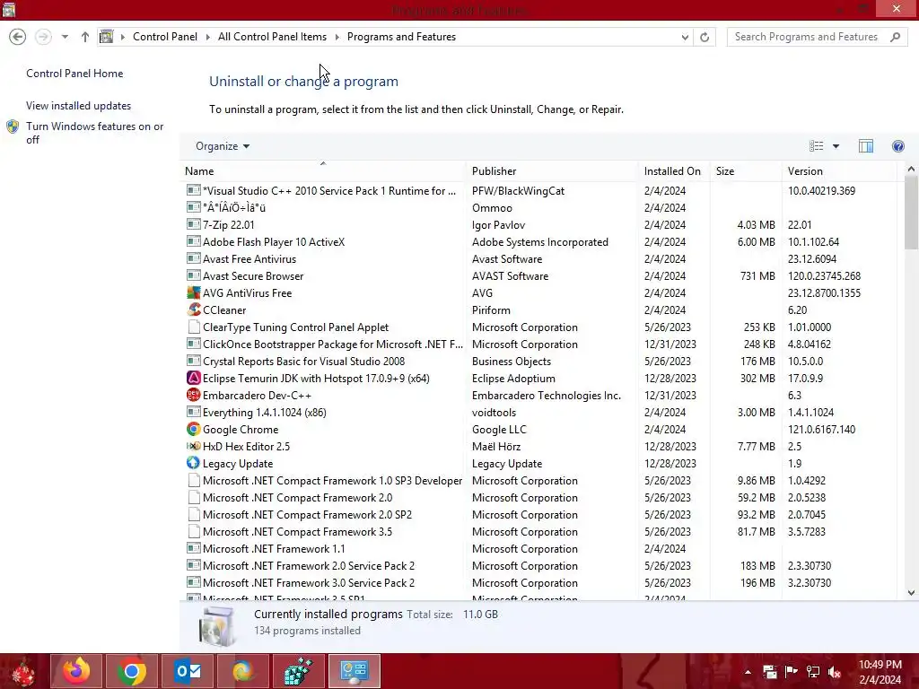This screenshot has height=689, width=919.
Task: Select Visual Studio C++ 2010 Service Pack 1 Runtime
Action: pyautogui.click(x=328, y=191)
